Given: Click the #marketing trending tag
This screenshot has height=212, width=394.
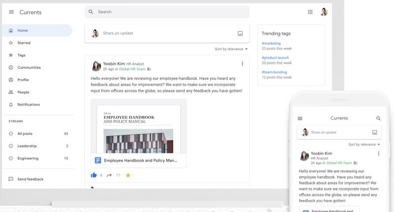Looking at the screenshot, I should pyautogui.click(x=271, y=43).
